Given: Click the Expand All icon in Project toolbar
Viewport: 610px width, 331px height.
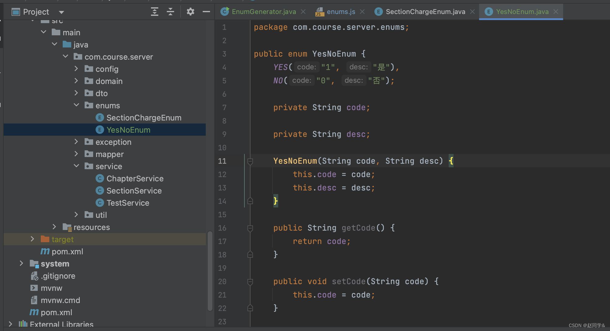Looking at the screenshot, I should pyautogui.click(x=155, y=12).
